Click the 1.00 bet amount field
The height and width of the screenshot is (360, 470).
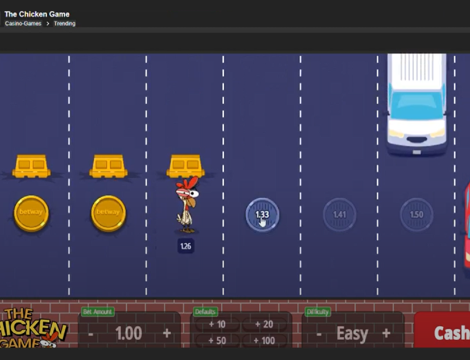pyautogui.click(x=129, y=334)
